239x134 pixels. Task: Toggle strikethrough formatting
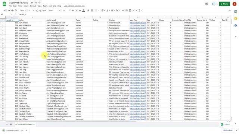[x=80, y=10]
